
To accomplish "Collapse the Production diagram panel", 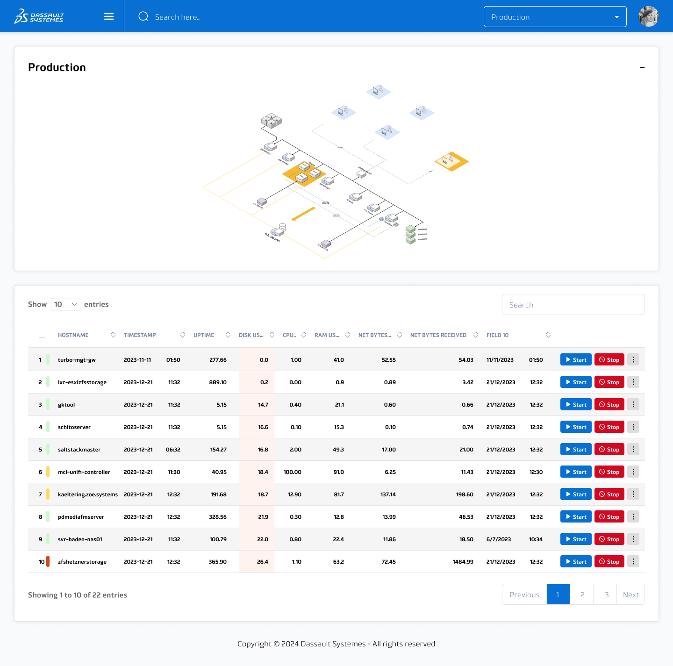I will pos(642,67).
